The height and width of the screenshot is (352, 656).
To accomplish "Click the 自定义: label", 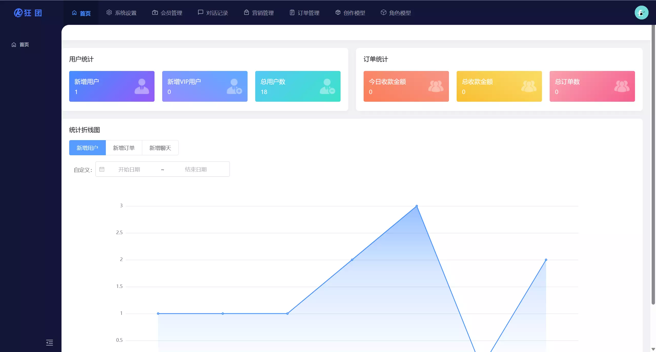I will tap(83, 170).
